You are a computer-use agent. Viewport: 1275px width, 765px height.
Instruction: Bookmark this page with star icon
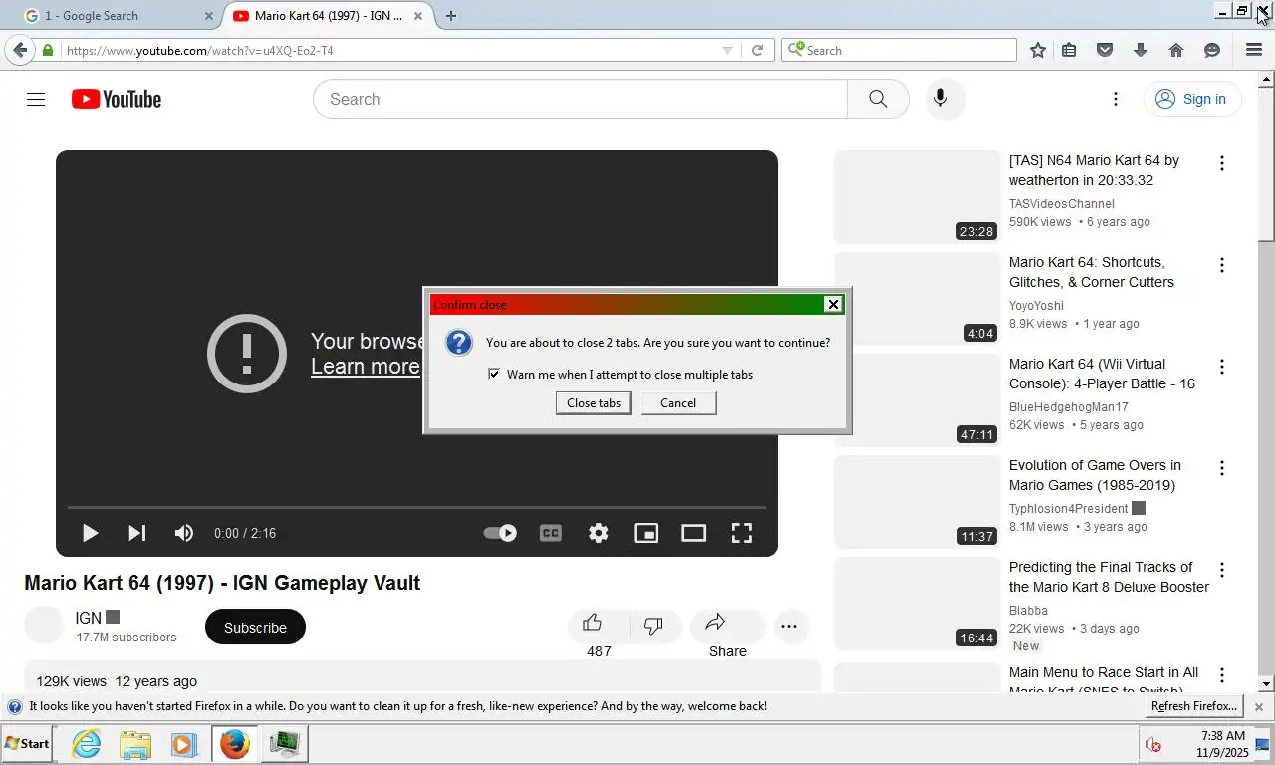click(x=1038, y=50)
